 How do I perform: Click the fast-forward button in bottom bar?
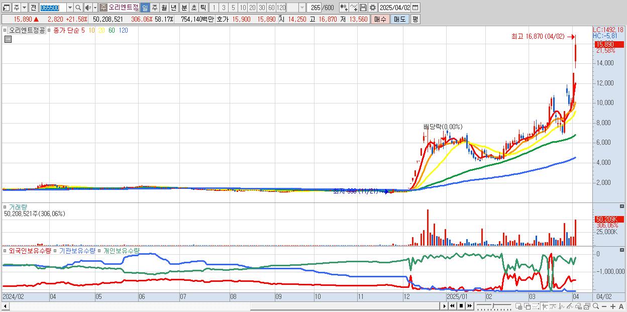click(469, 306)
